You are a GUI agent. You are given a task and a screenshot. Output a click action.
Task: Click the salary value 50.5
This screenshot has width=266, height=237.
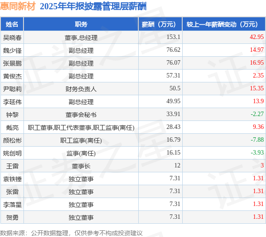click(x=175, y=88)
